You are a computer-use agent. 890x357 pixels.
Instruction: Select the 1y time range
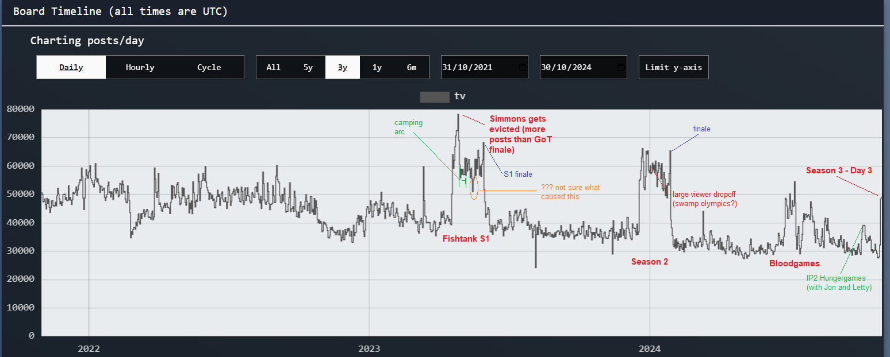pos(377,67)
